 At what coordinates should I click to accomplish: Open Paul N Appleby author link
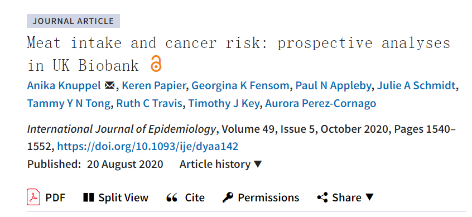333,86
